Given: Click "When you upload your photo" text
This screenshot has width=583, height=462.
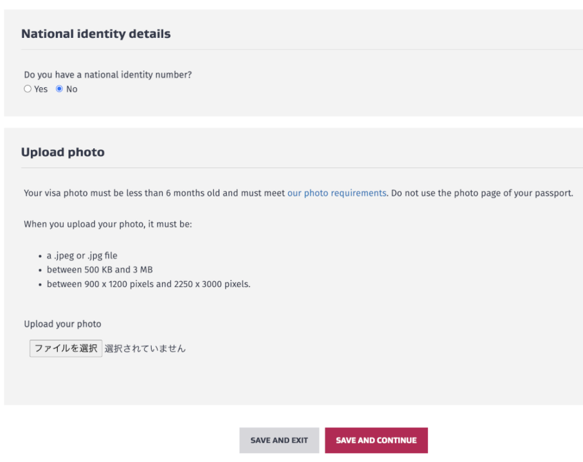Looking at the screenshot, I should point(108,225).
